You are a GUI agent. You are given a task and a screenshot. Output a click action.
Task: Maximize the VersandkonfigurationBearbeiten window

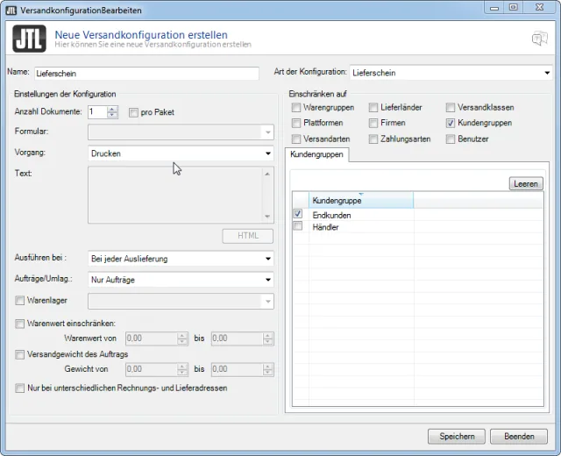tap(513, 8)
